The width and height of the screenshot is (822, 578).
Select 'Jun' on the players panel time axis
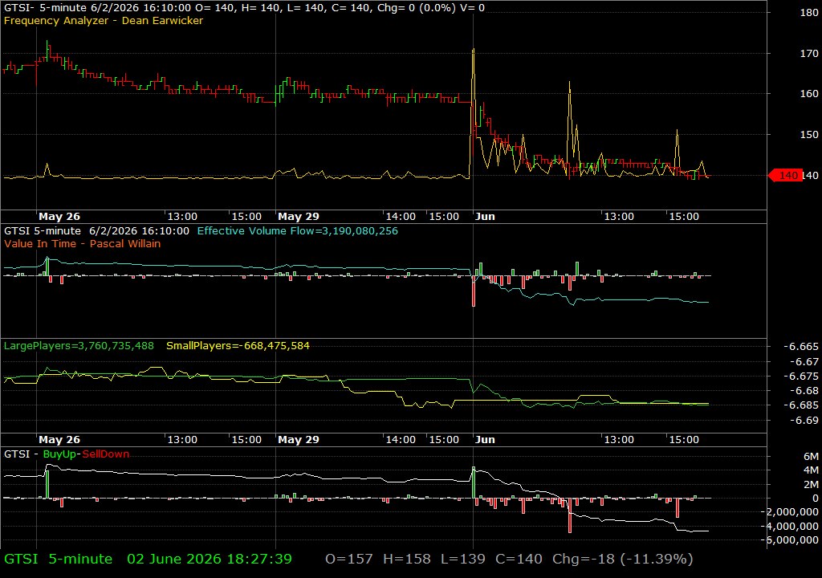click(485, 440)
